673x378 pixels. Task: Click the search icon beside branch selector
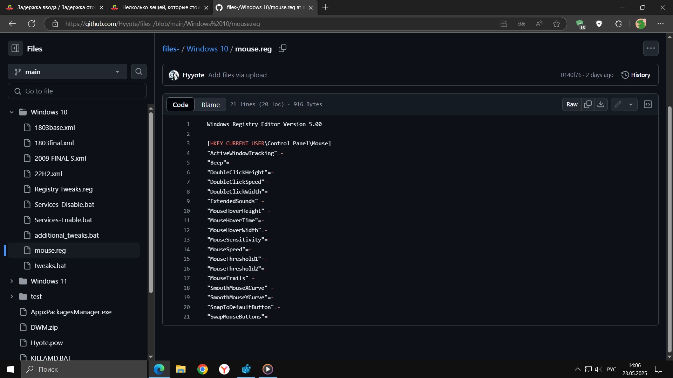139,72
